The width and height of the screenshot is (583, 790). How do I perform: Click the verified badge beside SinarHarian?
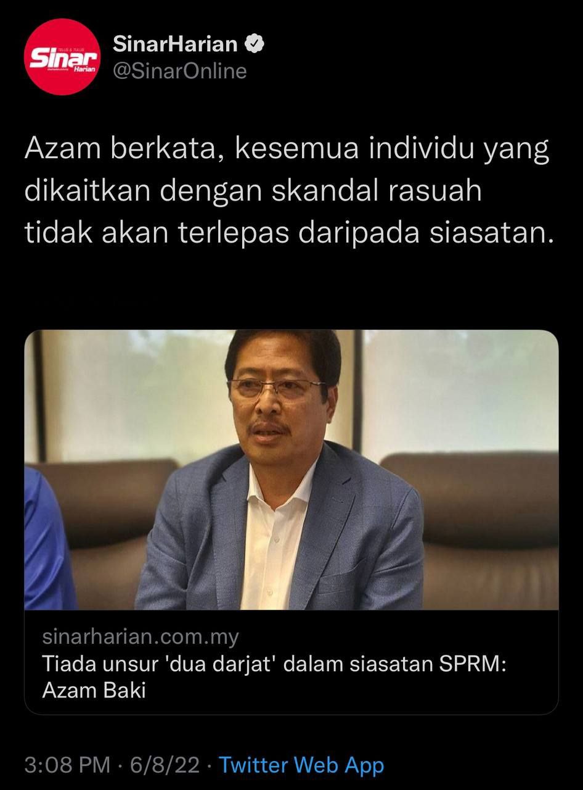pos(255,44)
